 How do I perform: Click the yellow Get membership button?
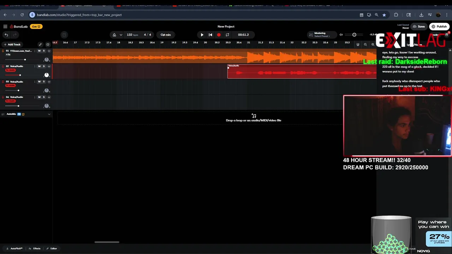[36, 26]
